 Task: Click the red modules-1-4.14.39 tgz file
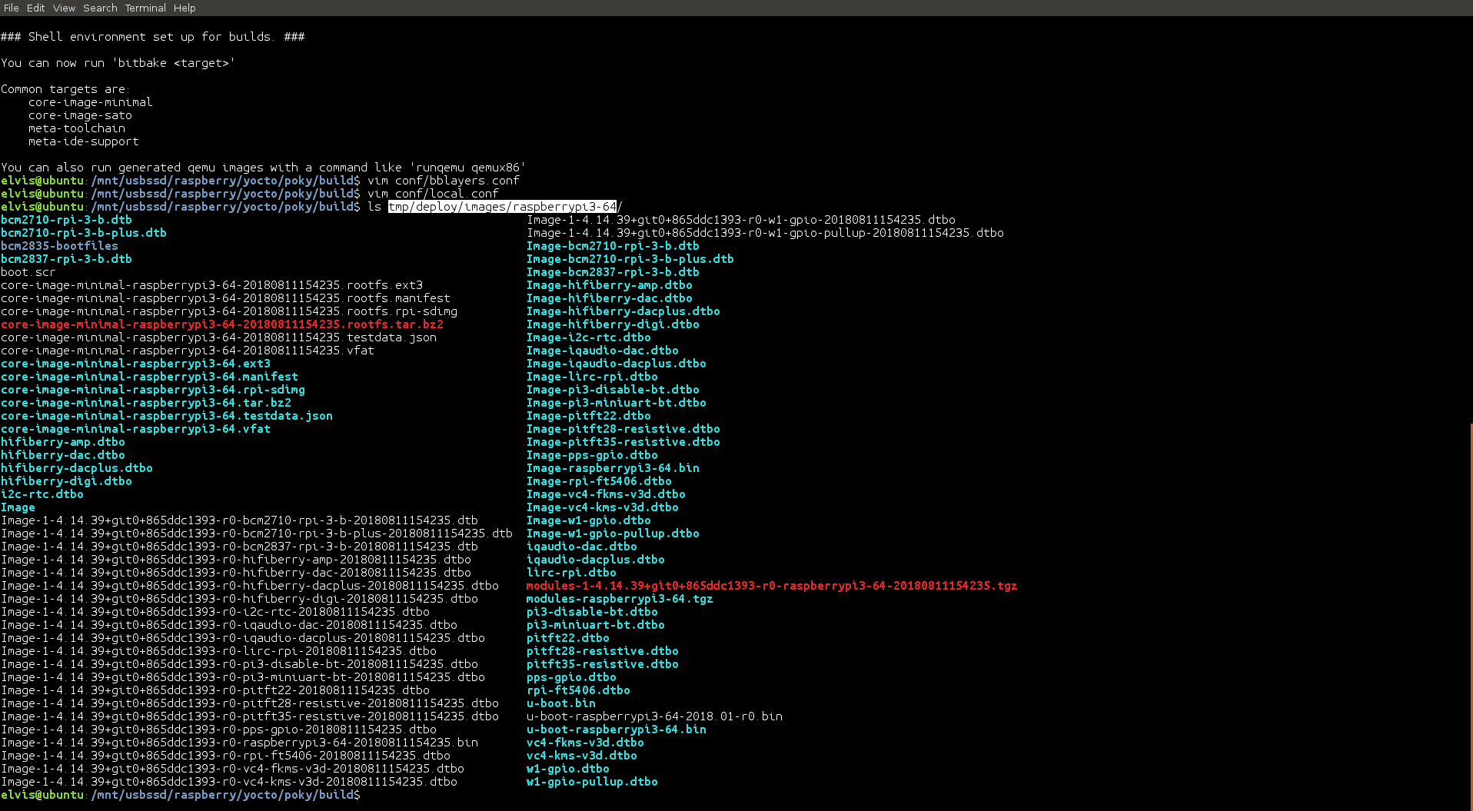772,586
